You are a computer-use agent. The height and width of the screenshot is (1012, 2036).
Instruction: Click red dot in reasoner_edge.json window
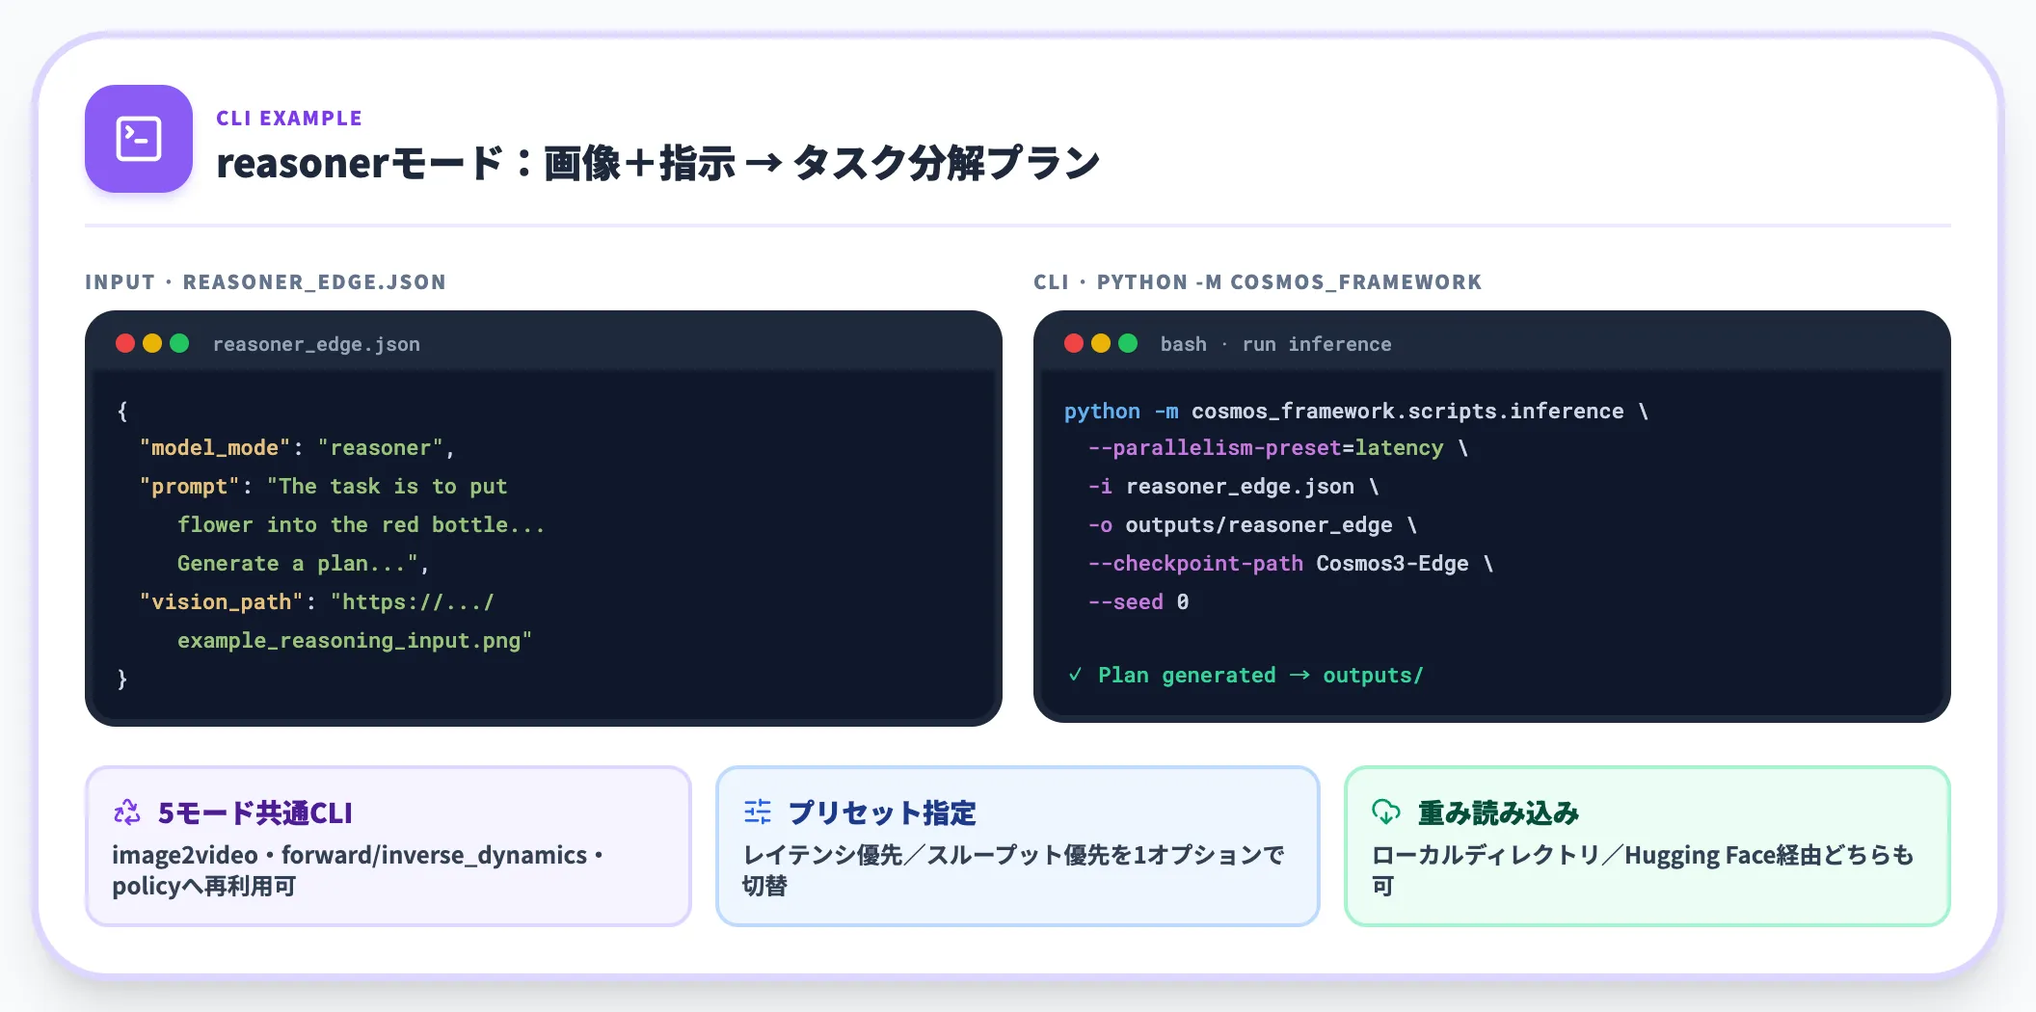(x=125, y=343)
